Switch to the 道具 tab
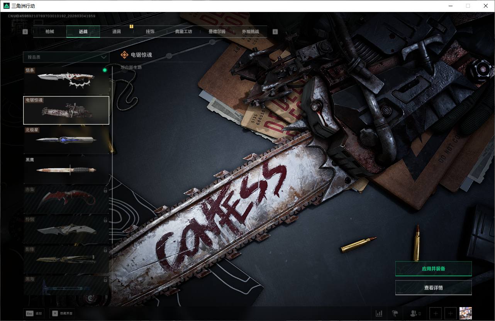Viewport: 495px width, 321px height. click(117, 32)
